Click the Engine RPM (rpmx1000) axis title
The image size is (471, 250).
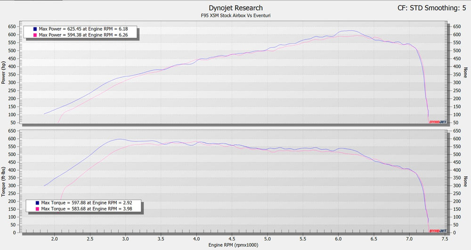click(x=234, y=245)
